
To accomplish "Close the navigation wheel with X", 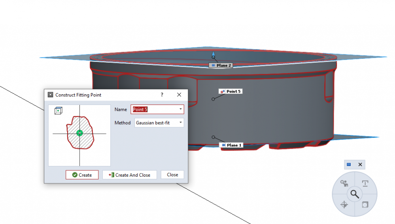I will (360, 164).
